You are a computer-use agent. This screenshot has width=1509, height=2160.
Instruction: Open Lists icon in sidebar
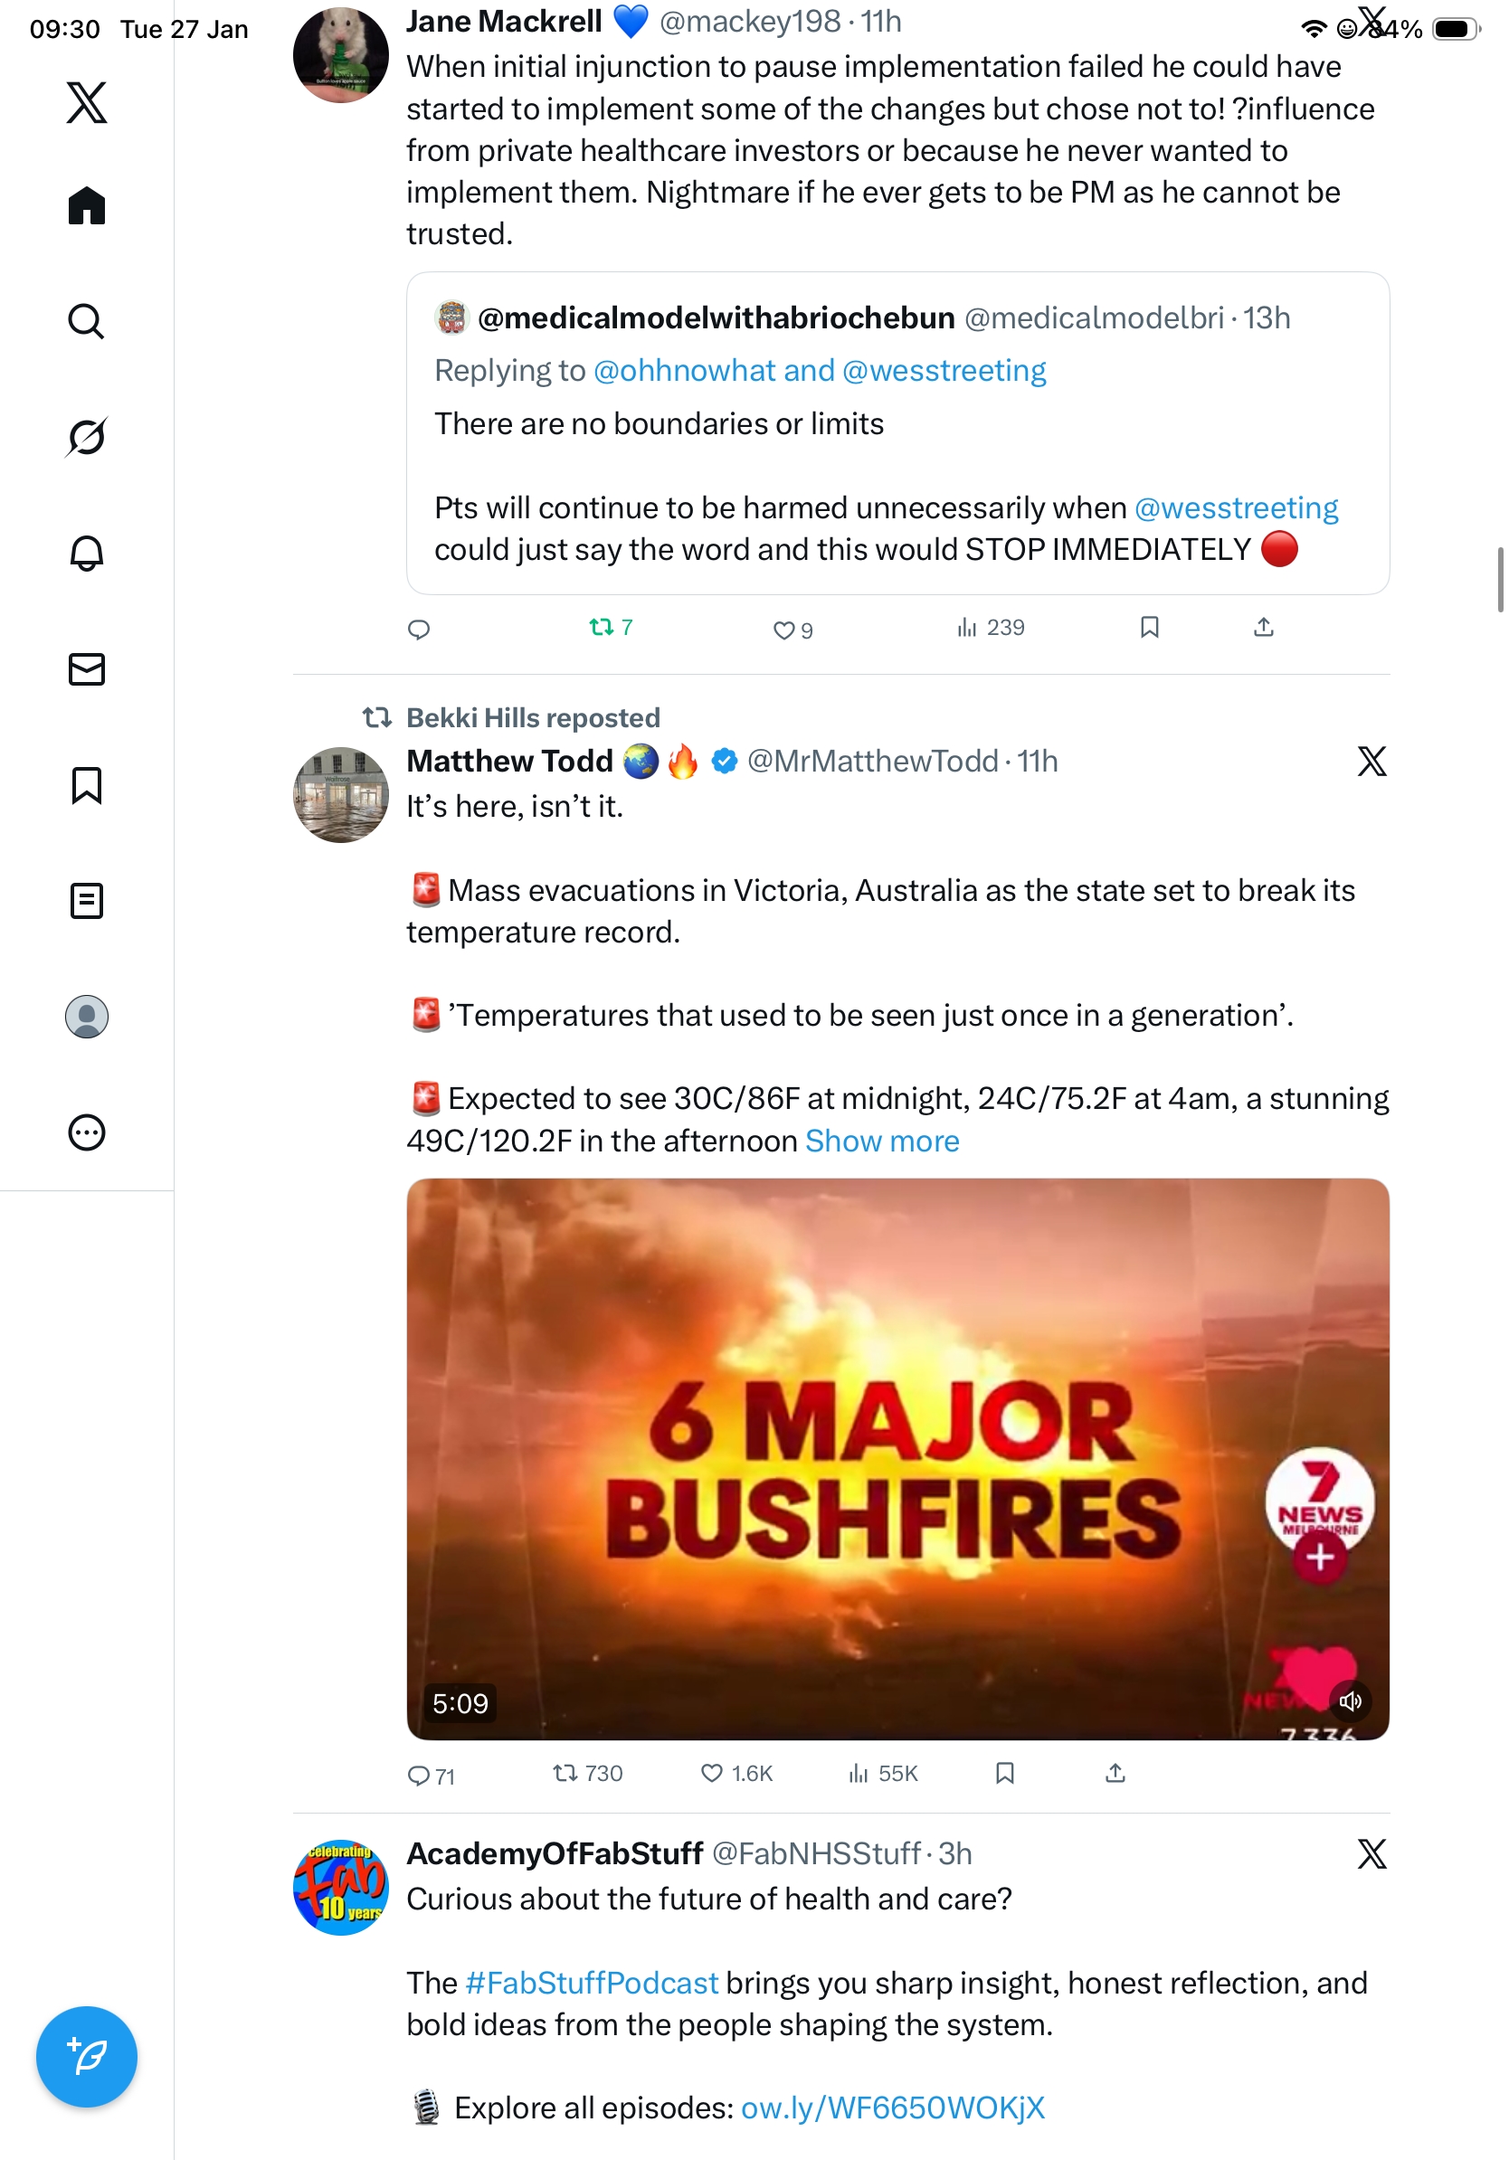click(87, 901)
